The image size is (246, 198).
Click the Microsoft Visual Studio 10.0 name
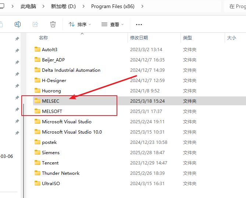pyautogui.click(x=72, y=132)
